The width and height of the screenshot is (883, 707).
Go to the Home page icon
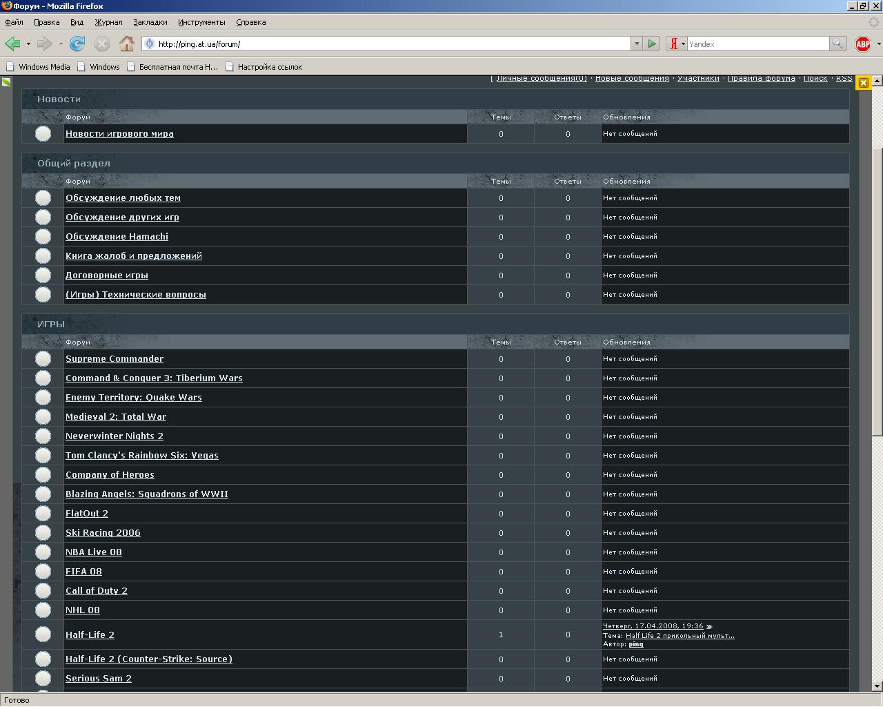tap(127, 44)
